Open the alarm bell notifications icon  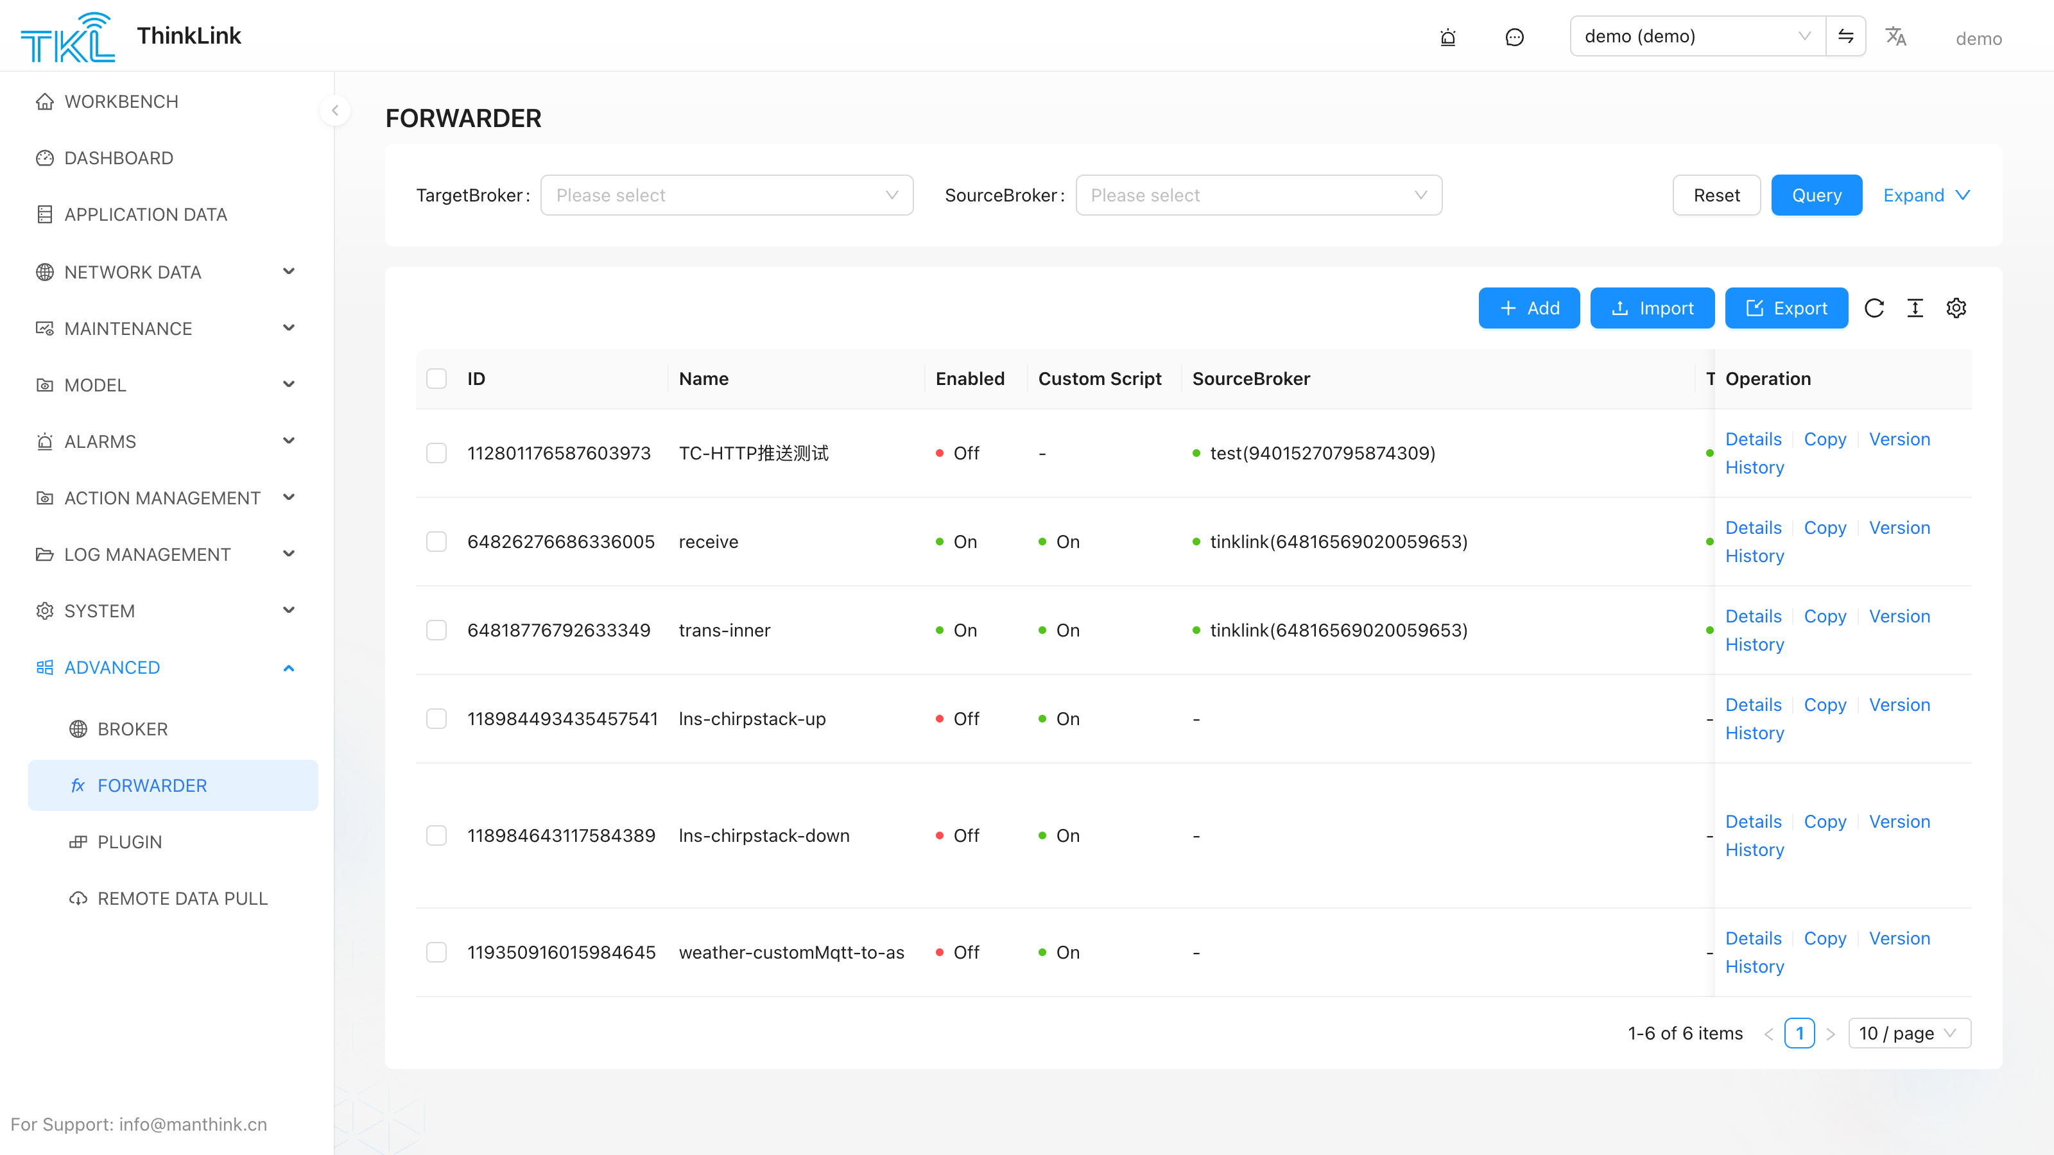point(1448,37)
